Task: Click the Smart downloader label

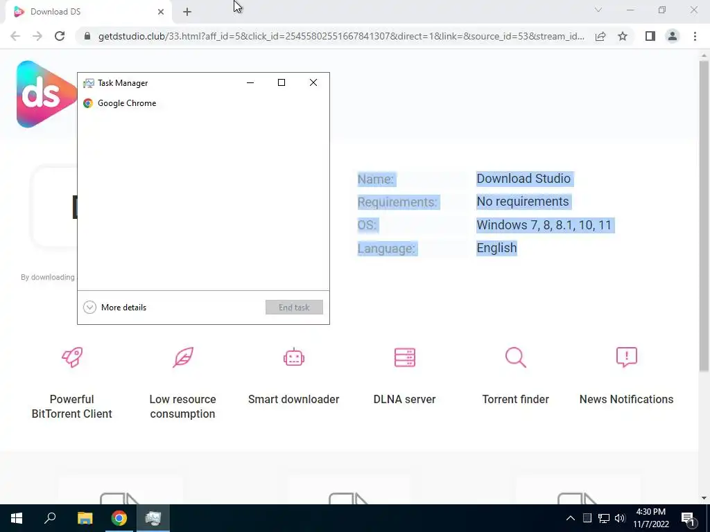Action: pyautogui.click(x=293, y=400)
